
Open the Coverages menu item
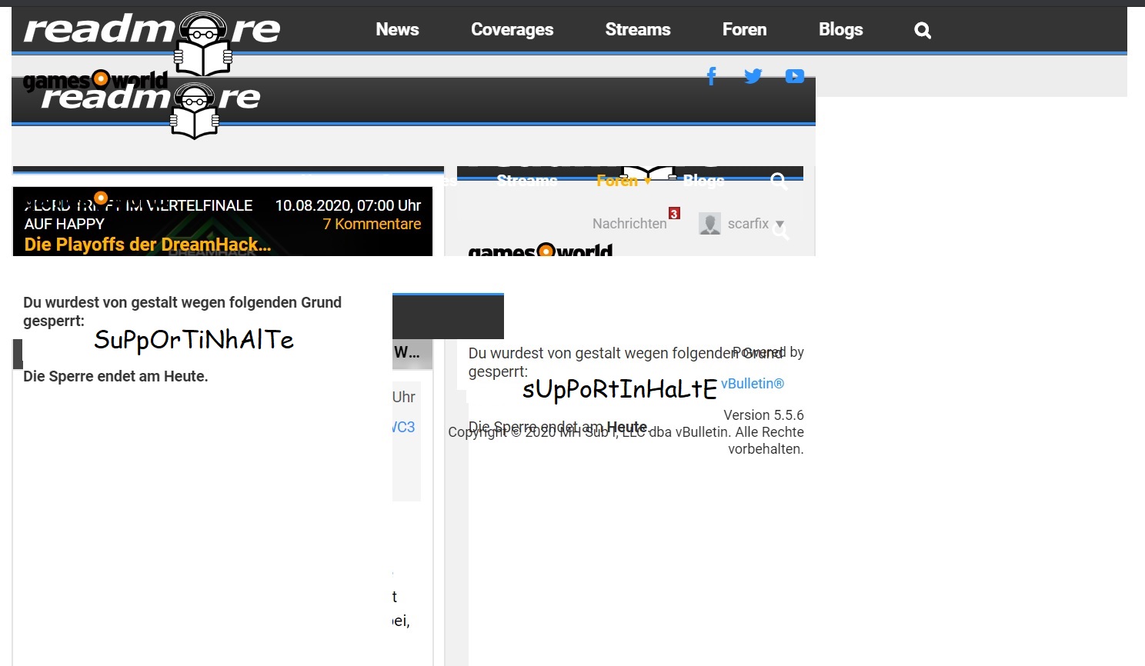(512, 30)
